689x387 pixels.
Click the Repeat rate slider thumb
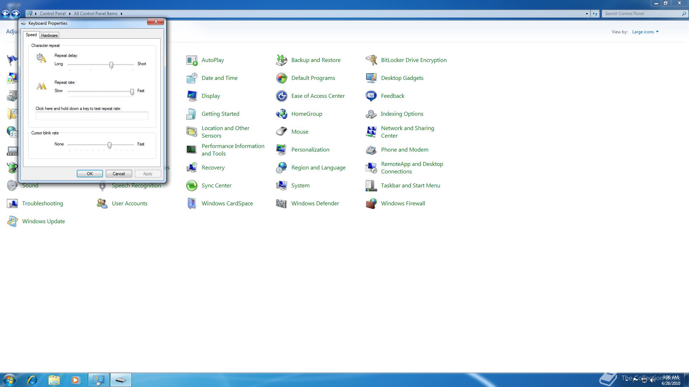(x=132, y=92)
